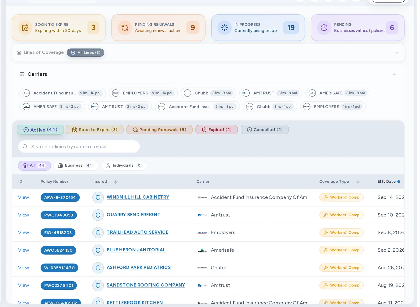
Task: Filter by Individuals 0 policies
Action: pyautogui.click(x=124, y=166)
